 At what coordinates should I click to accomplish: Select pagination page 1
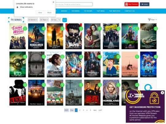click(x=76, y=110)
